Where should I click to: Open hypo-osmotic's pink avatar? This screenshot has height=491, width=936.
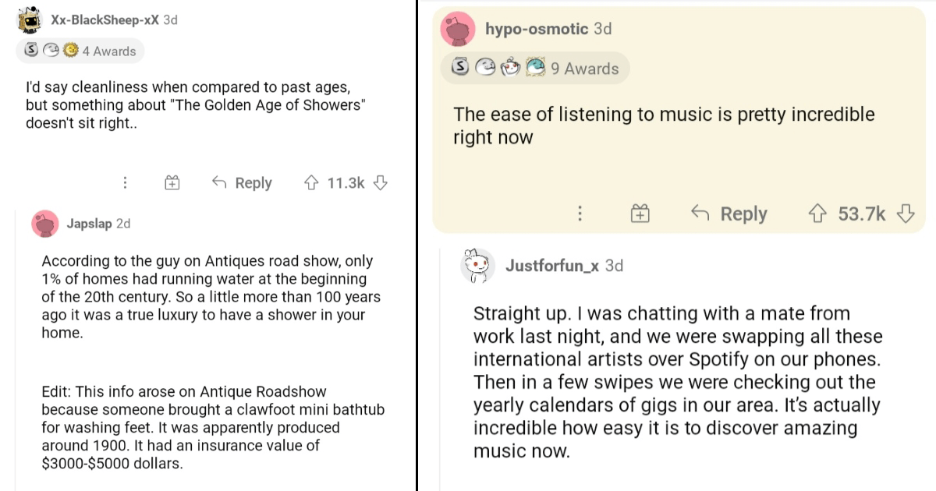pos(458,30)
